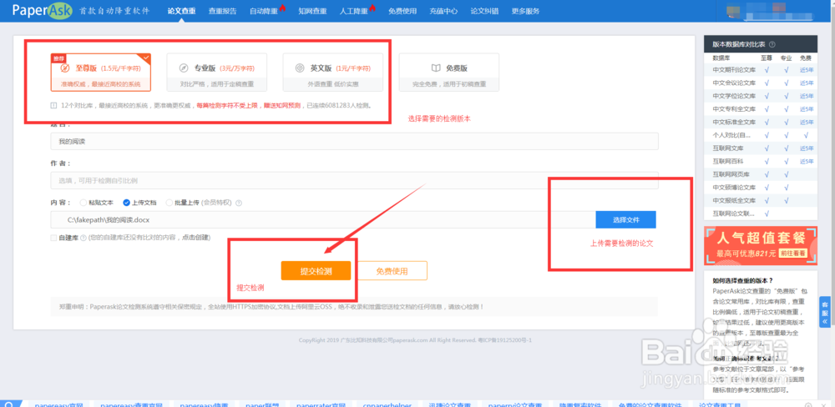Click the 人气超值套餐 promotional banner
The height and width of the screenshot is (407, 835).
[761, 245]
